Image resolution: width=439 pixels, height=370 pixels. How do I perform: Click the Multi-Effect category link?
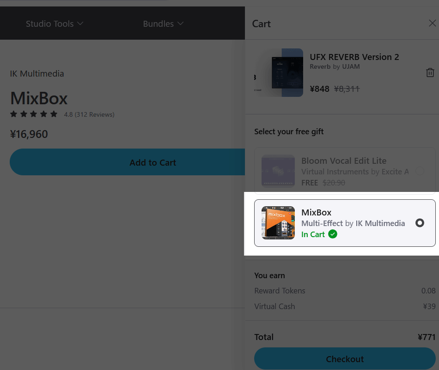click(x=322, y=223)
